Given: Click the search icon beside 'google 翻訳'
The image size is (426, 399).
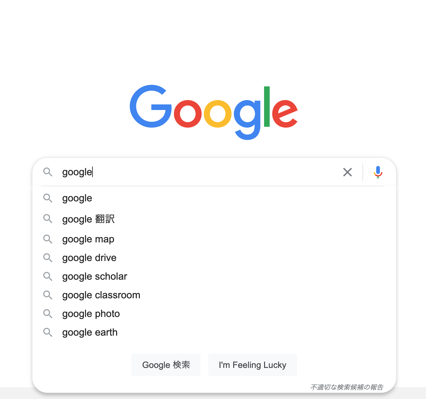Looking at the screenshot, I should pyautogui.click(x=48, y=219).
